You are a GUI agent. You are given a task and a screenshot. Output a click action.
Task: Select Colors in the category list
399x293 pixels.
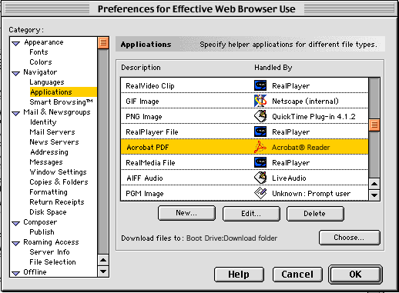point(41,62)
